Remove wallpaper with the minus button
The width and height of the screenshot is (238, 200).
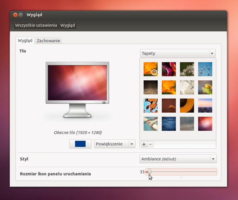[x=150, y=144]
